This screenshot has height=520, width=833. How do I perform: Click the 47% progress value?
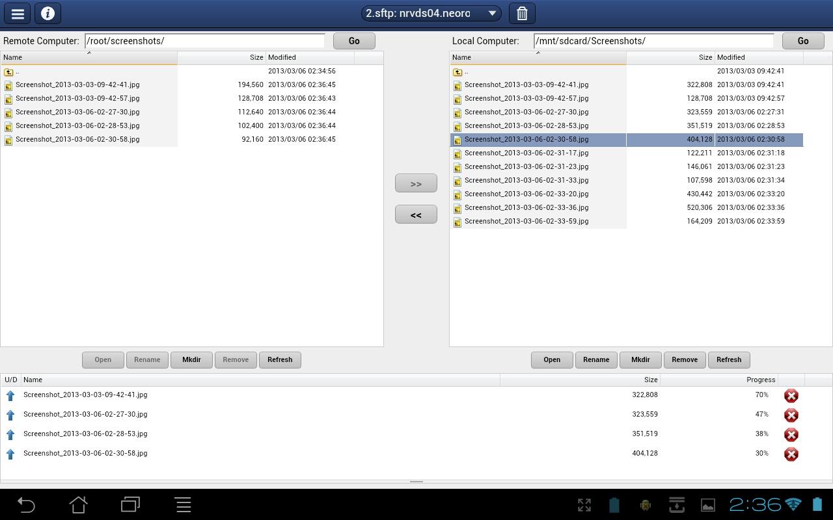click(761, 414)
